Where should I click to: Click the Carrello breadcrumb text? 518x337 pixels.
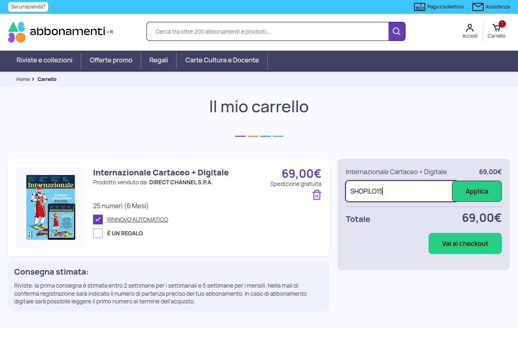47,79
